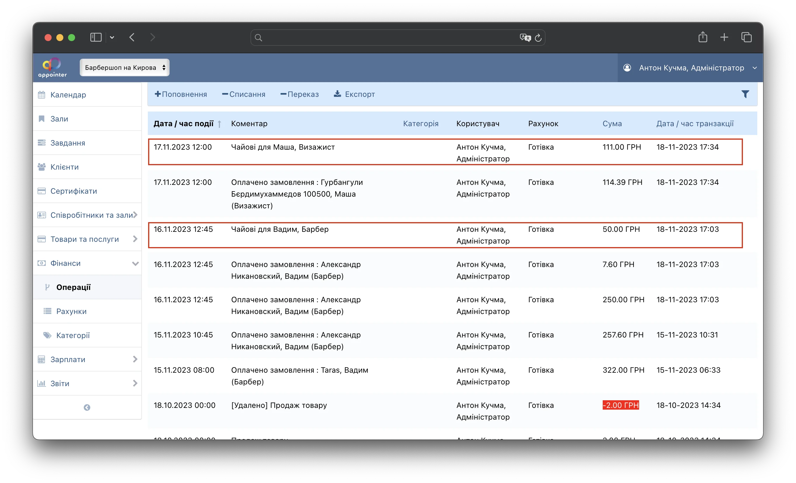Sort by Дата / час транзакції header
The width and height of the screenshot is (796, 483).
[x=695, y=124]
